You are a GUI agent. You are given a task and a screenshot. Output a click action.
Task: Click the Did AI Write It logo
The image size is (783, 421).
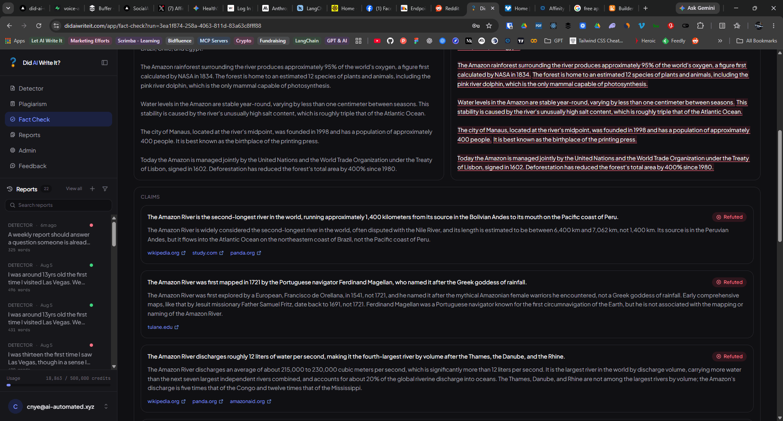[35, 62]
